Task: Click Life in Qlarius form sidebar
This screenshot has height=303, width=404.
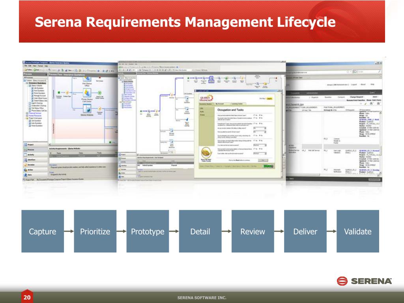Action: [x=202, y=108]
